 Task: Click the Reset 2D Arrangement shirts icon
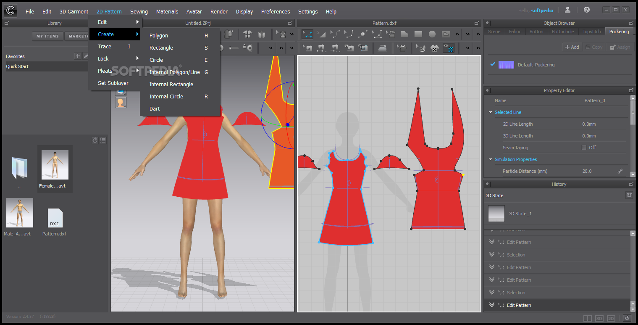248,34
